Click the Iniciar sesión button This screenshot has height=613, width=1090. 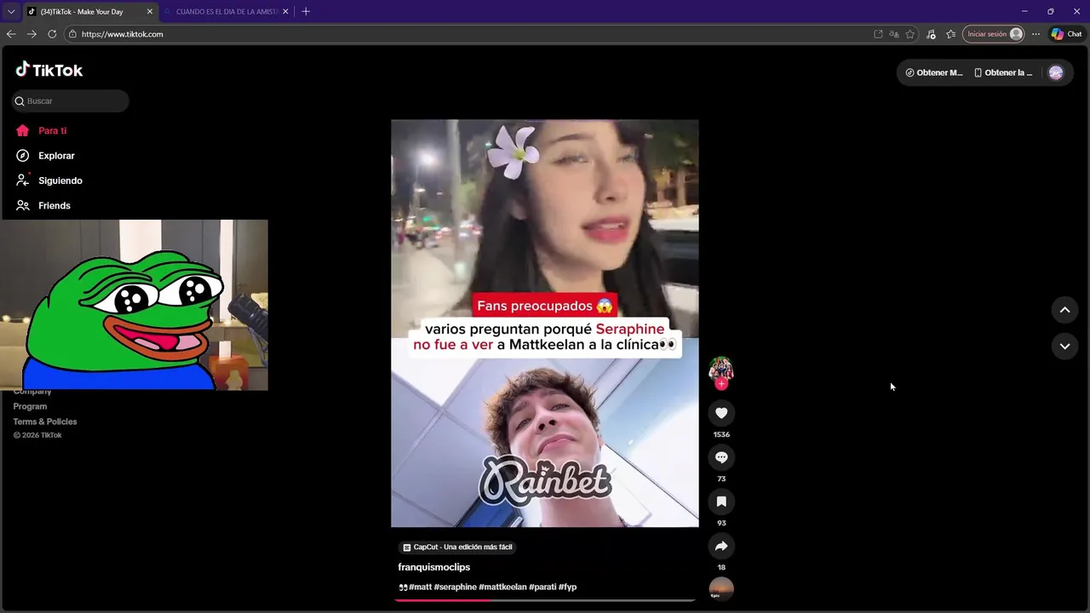(x=993, y=34)
